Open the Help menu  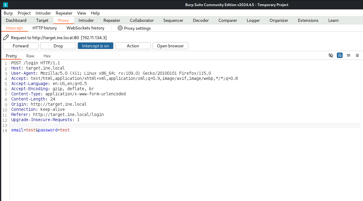point(95,13)
